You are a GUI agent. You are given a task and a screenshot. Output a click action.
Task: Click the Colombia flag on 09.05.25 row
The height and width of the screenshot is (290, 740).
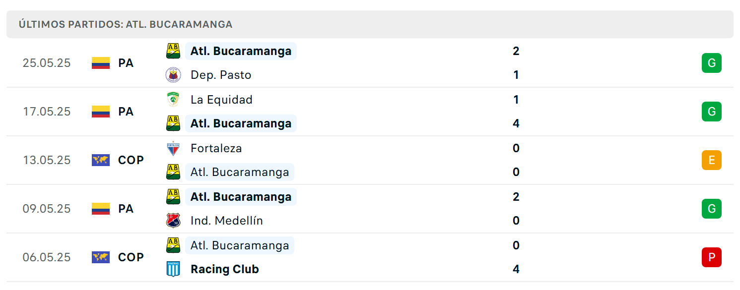101,209
